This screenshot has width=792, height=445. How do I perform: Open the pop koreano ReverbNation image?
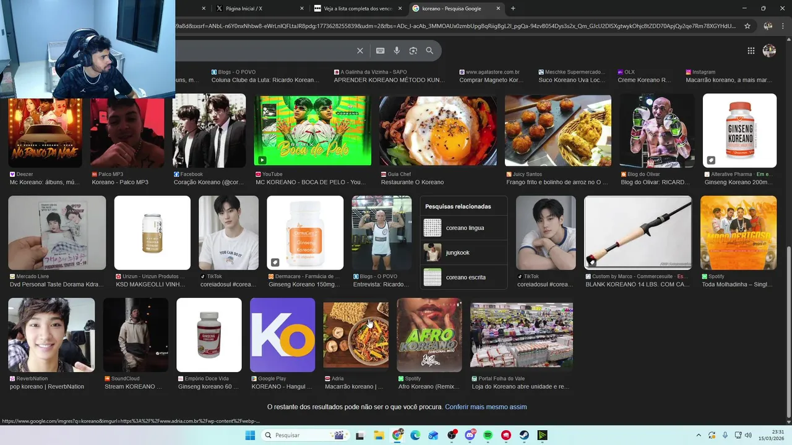pos(51,335)
